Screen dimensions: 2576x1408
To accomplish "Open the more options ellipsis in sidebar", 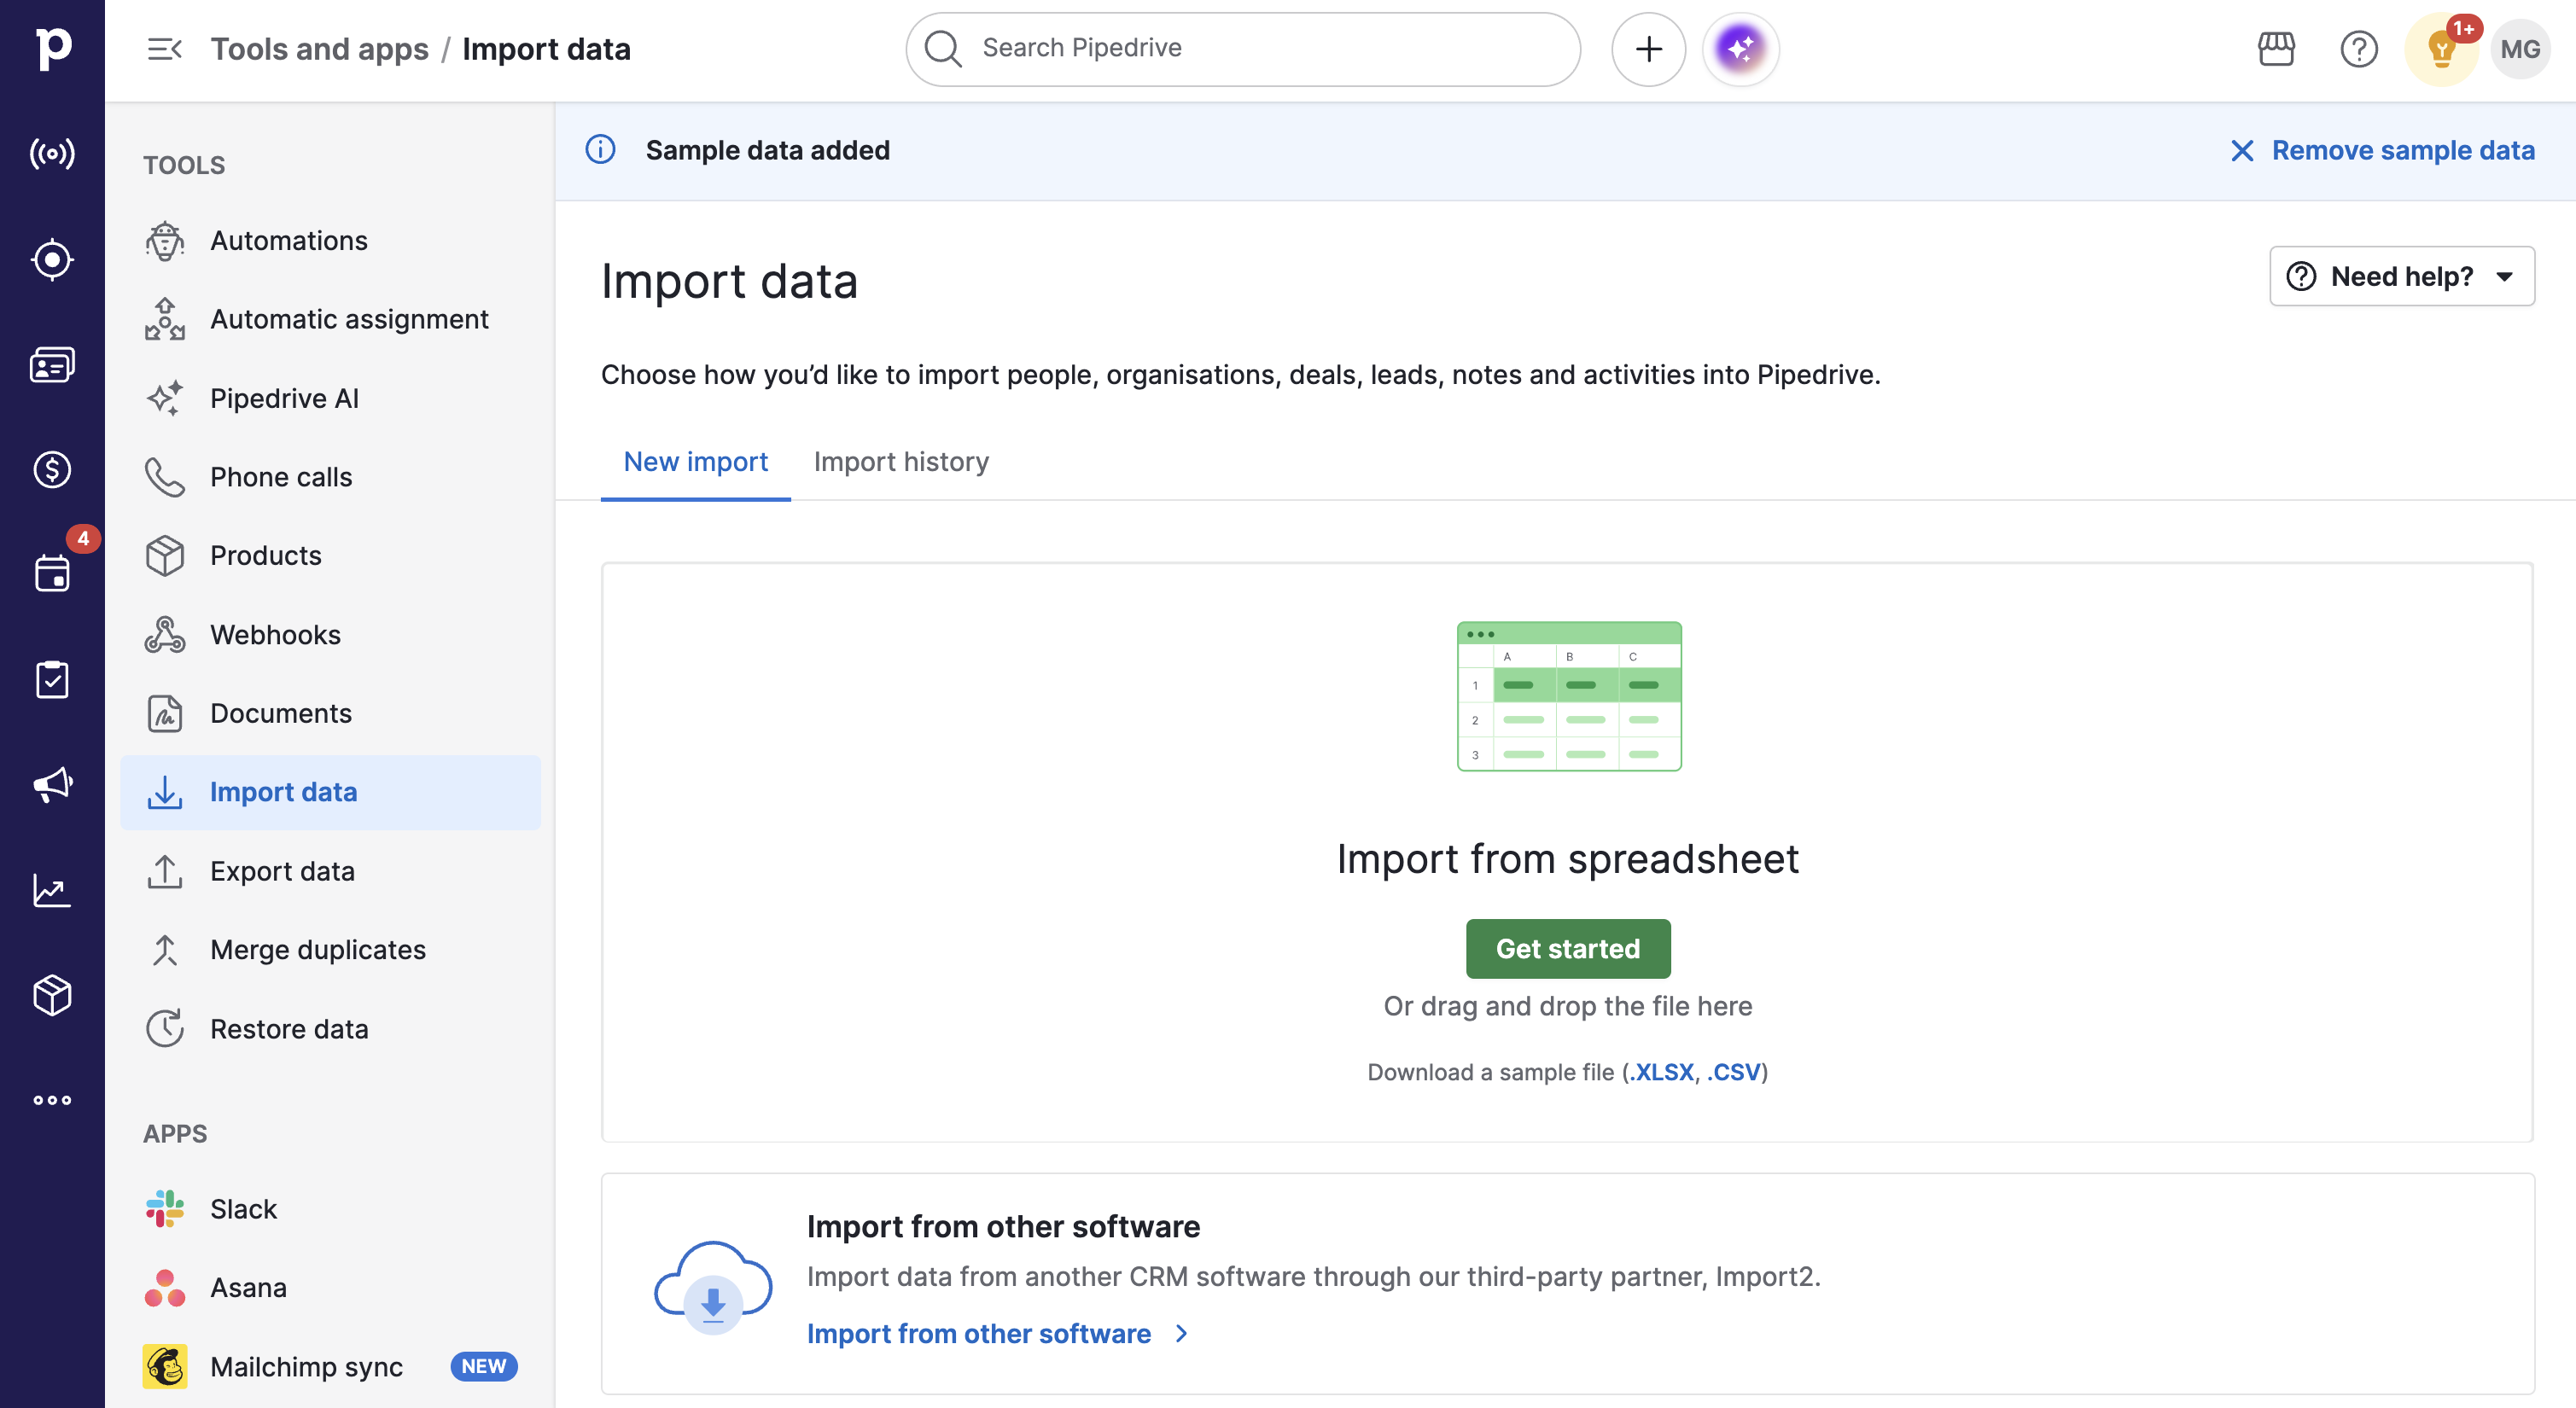I will [x=52, y=1100].
